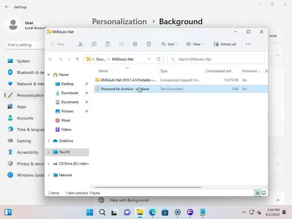Click Personalization breadcrumb link
Viewport: 292px width, 219px height.
(119, 21)
